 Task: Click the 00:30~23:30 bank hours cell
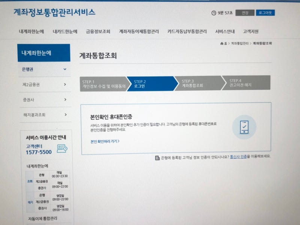point(60,174)
